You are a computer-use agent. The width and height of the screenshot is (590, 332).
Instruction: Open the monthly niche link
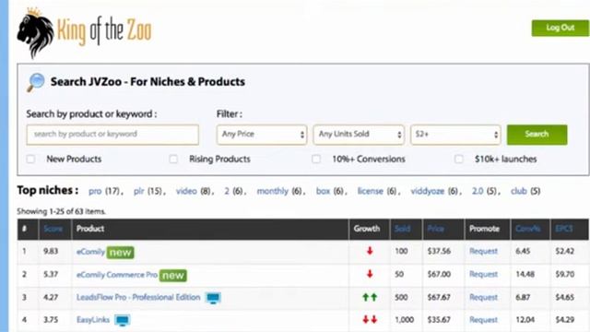click(x=273, y=191)
